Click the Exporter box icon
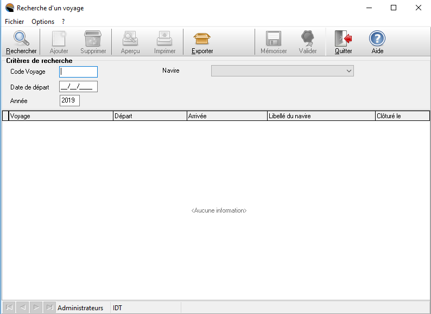The image size is (431, 314). 202,39
